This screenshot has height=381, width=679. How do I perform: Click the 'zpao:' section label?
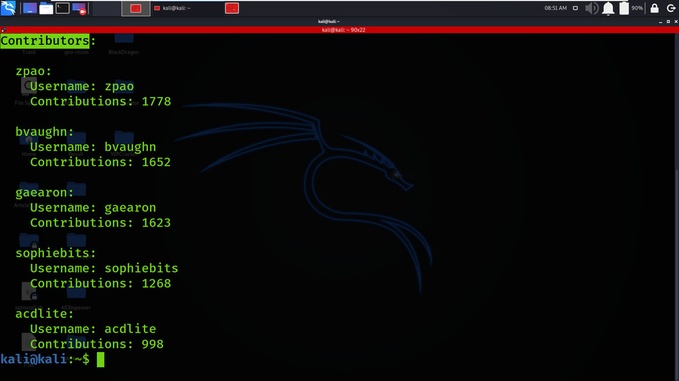pos(33,71)
